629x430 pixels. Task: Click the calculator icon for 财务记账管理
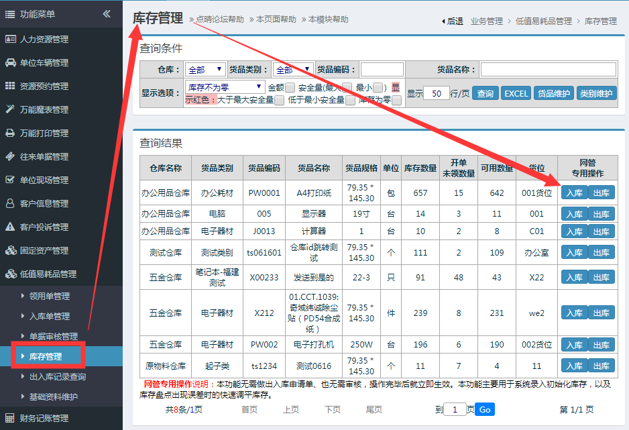[x=10, y=418]
